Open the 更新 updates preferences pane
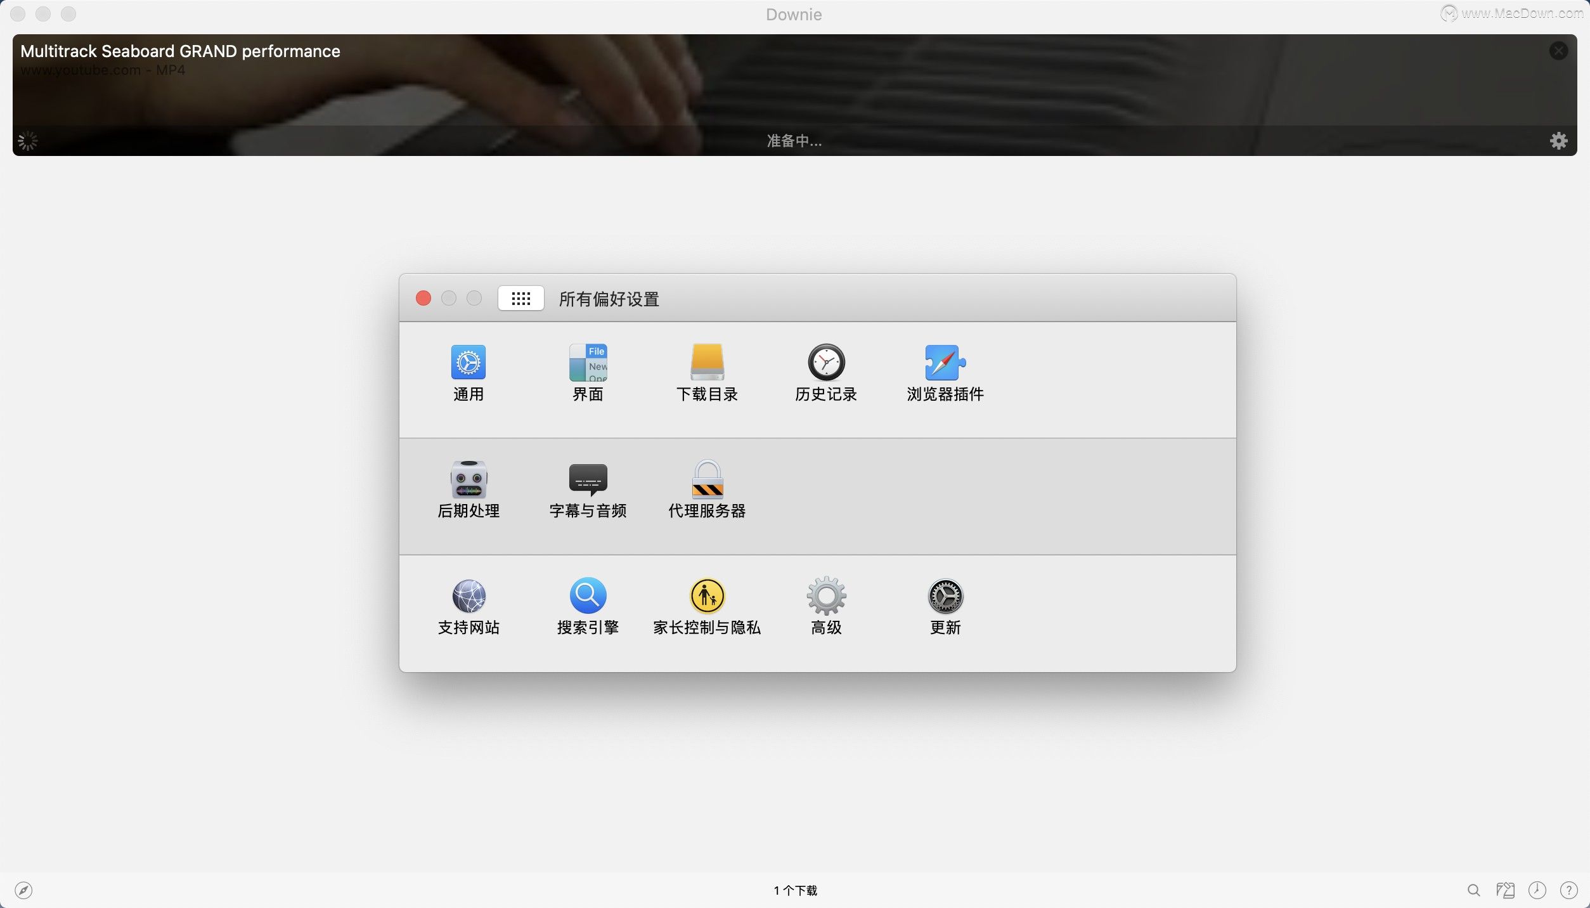 click(x=945, y=607)
